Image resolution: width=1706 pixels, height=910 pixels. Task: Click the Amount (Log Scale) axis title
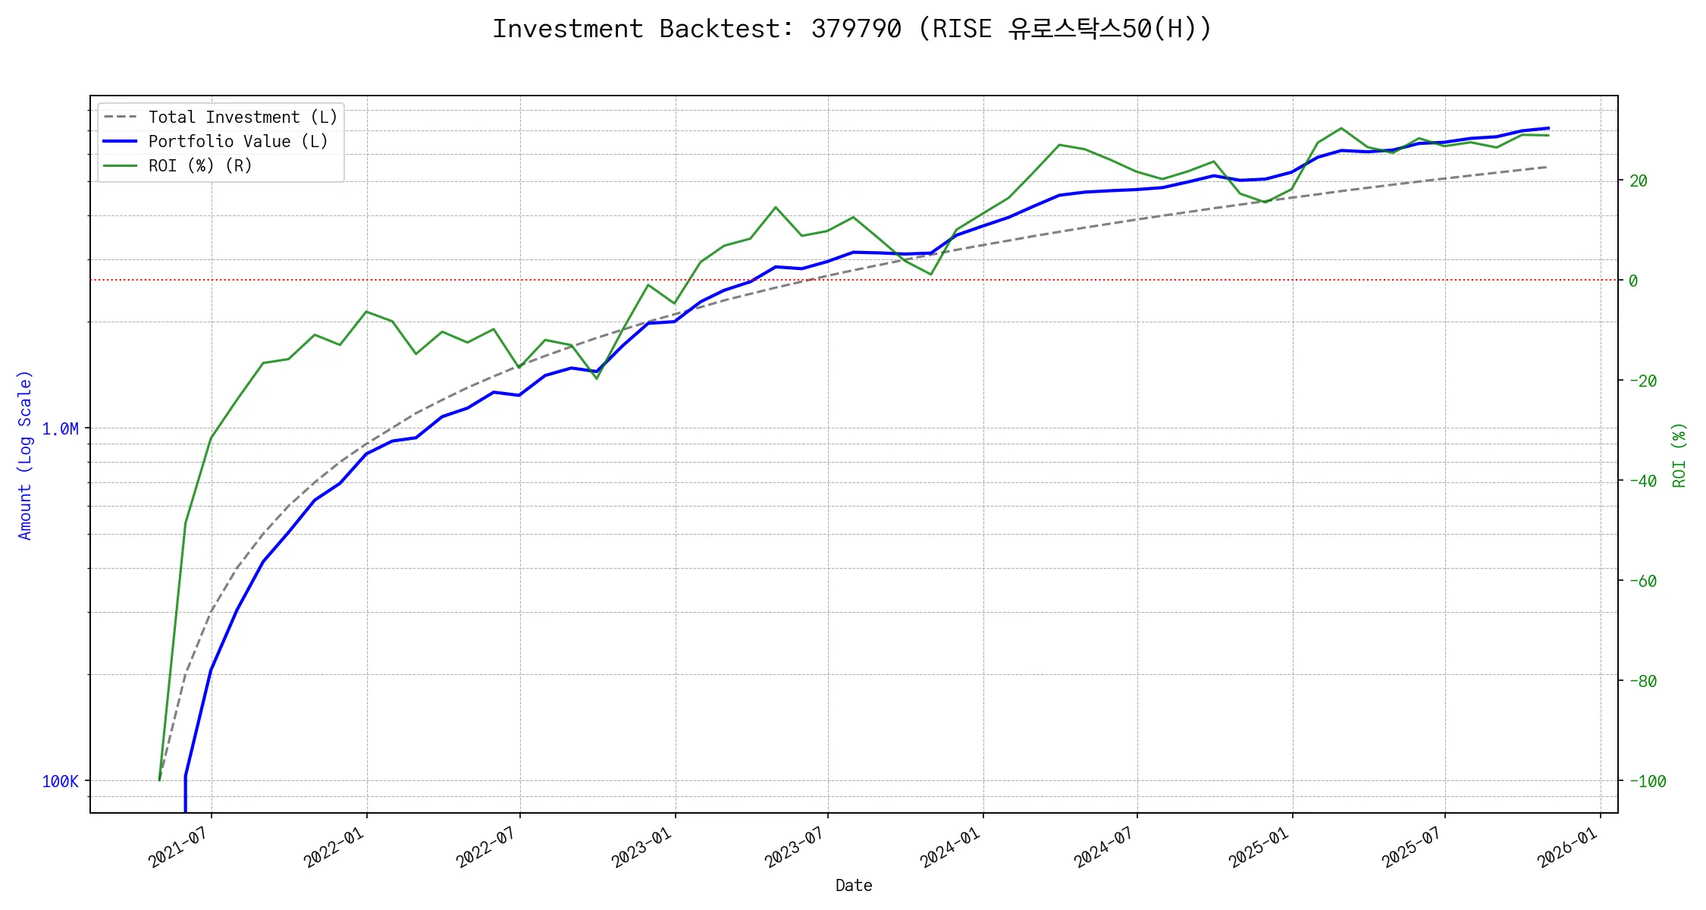(x=25, y=455)
